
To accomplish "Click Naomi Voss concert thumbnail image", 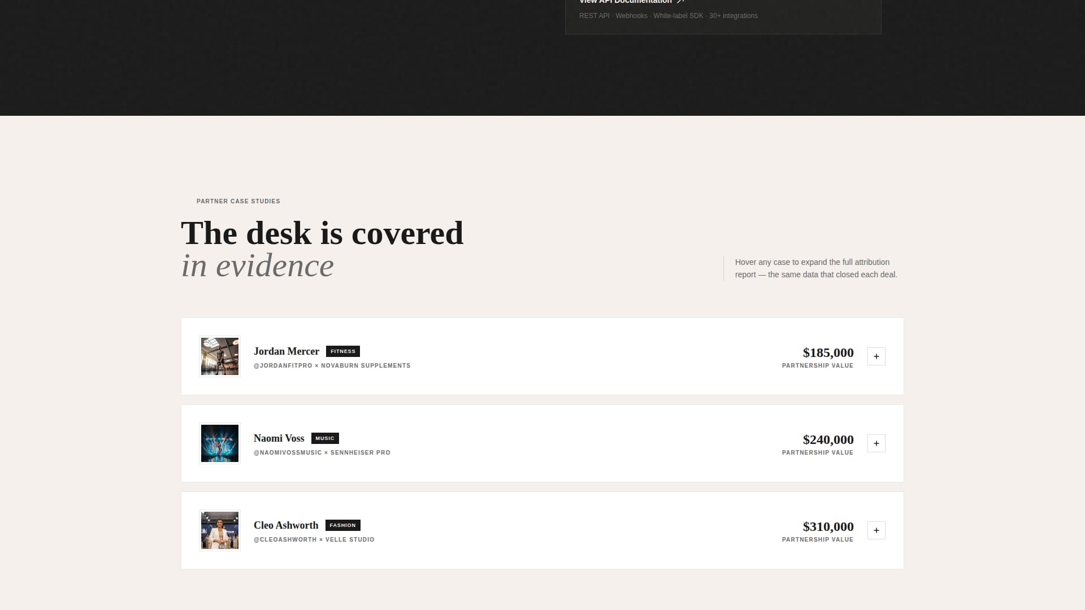I will pos(220,443).
